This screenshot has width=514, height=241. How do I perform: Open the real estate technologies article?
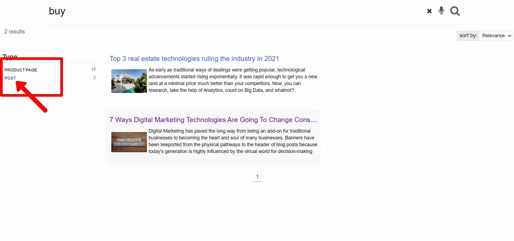[x=194, y=59]
